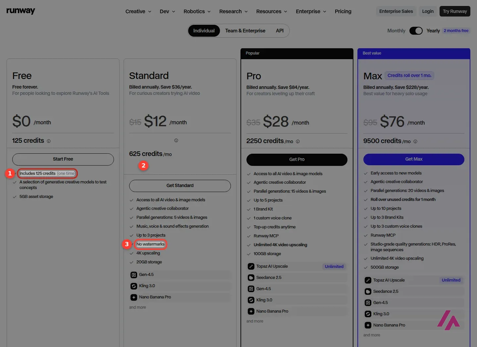Switch to the API tab
This screenshot has width=477, height=347.
coord(280,31)
